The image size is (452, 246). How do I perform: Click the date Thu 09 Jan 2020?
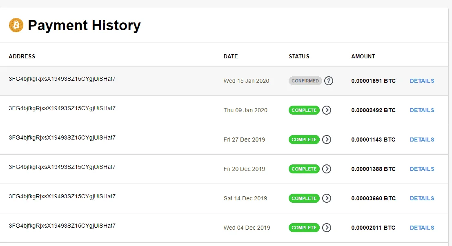click(245, 110)
